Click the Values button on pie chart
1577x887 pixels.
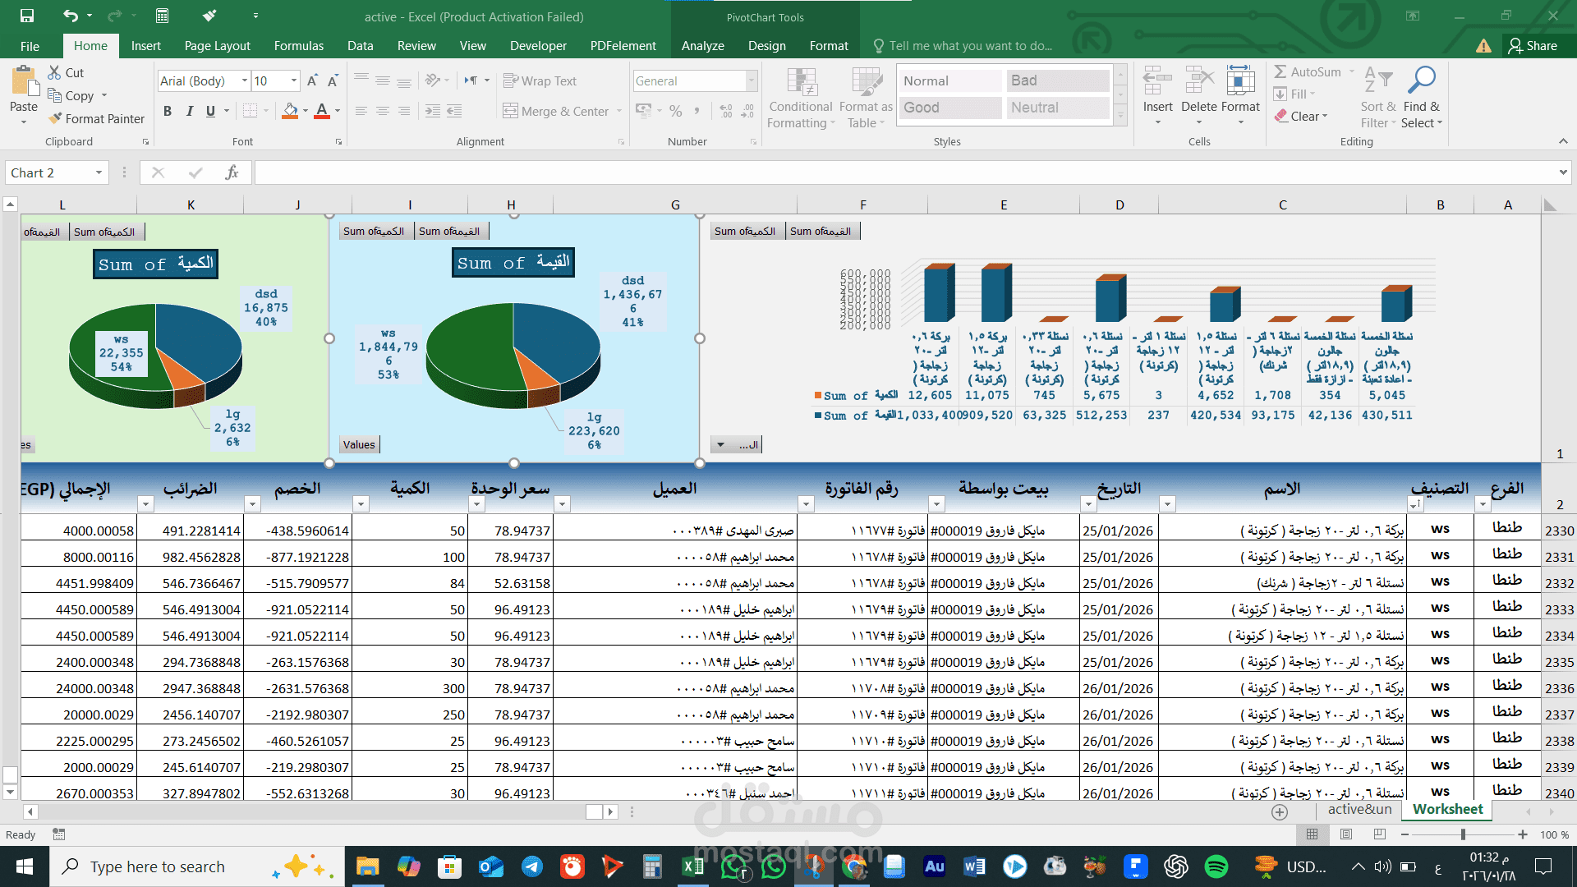pos(359,444)
